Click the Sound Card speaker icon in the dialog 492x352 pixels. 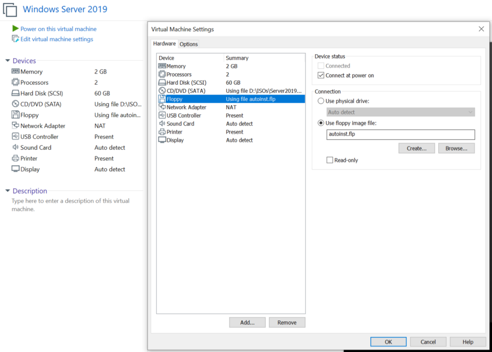tap(162, 124)
